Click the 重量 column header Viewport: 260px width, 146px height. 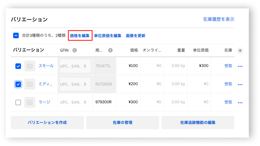coord(181,50)
